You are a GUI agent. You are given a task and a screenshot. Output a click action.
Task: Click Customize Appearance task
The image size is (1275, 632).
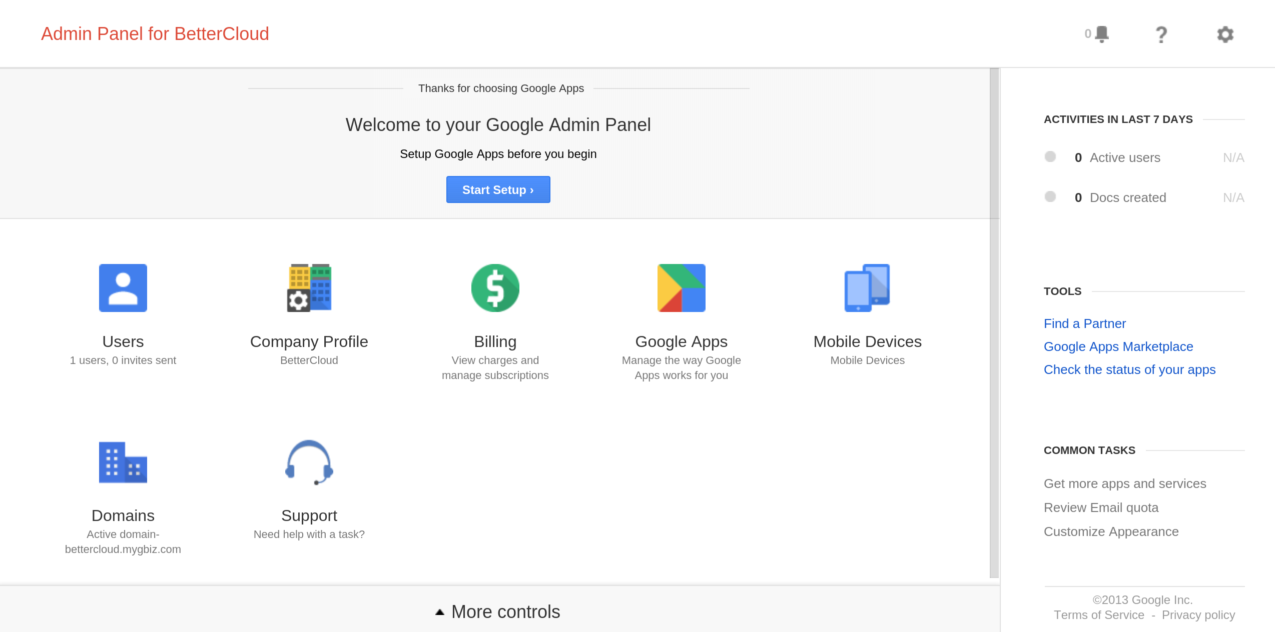(1111, 531)
